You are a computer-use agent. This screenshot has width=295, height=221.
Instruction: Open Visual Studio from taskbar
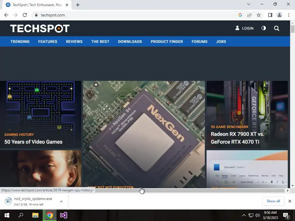pyautogui.click(x=64, y=215)
